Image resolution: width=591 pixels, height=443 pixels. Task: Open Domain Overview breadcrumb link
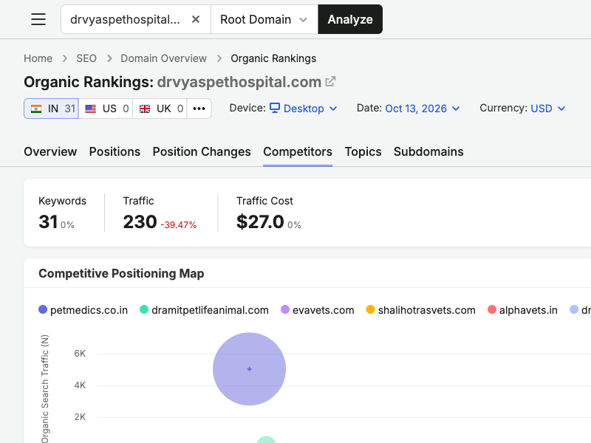(x=163, y=58)
